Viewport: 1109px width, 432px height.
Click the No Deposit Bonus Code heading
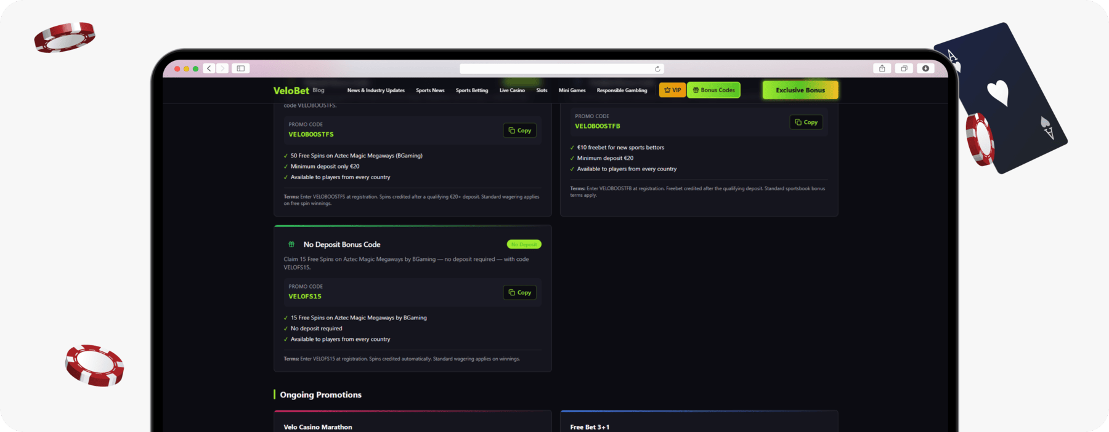[x=342, y=244]
